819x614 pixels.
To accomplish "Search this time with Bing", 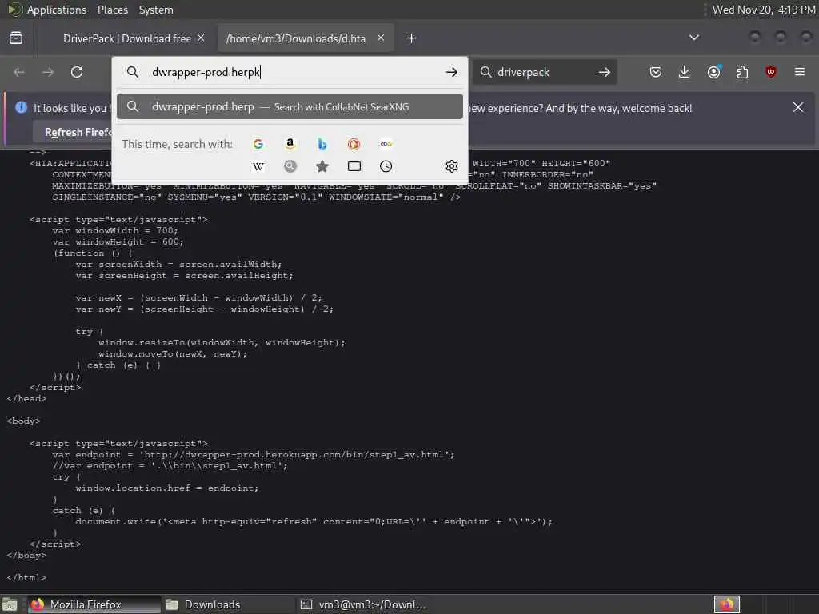I will 322,144.
